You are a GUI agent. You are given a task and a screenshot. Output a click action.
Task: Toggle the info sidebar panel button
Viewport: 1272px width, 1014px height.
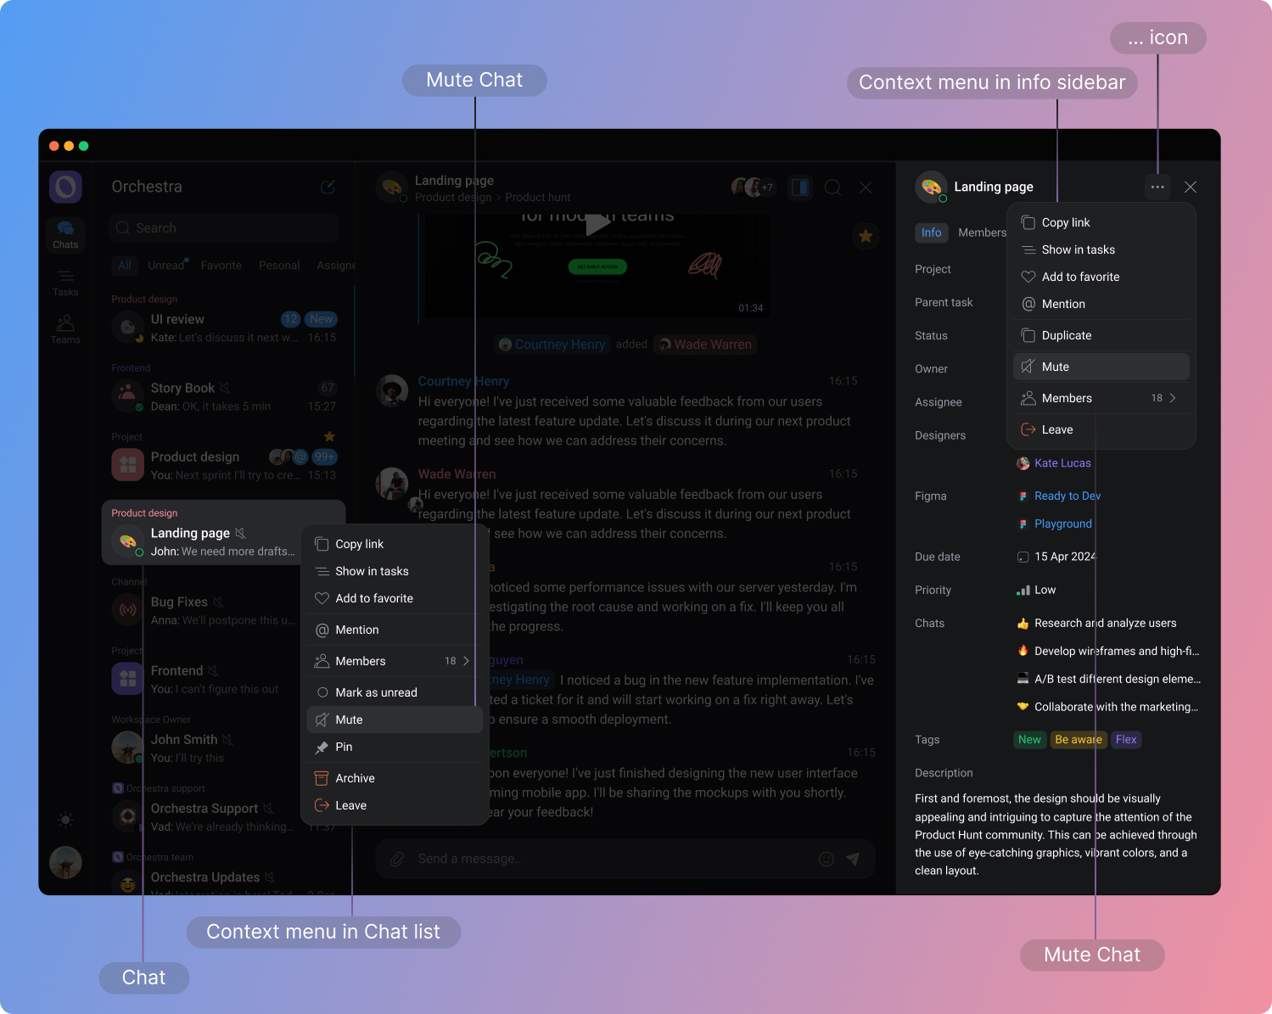pos(799,188)
